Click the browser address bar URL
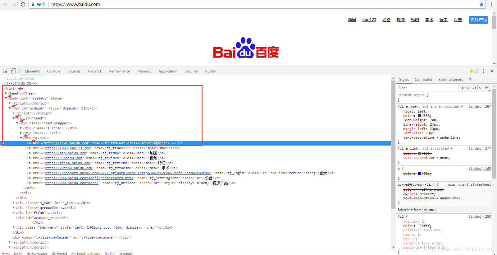This screenshot has height=255, width=497. (x=75, y=4)
